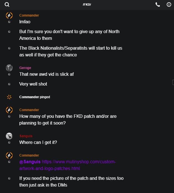
Task: Select the red Sanguis username
Action: point(26,136)
